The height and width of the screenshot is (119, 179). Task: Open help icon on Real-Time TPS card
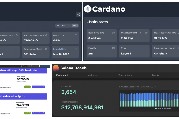(x=113, y=33)
